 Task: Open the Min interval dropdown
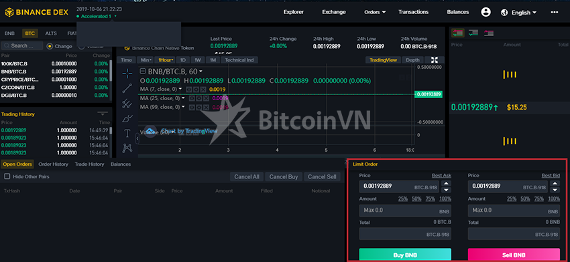pyautogui.click(x=146, y=60)
